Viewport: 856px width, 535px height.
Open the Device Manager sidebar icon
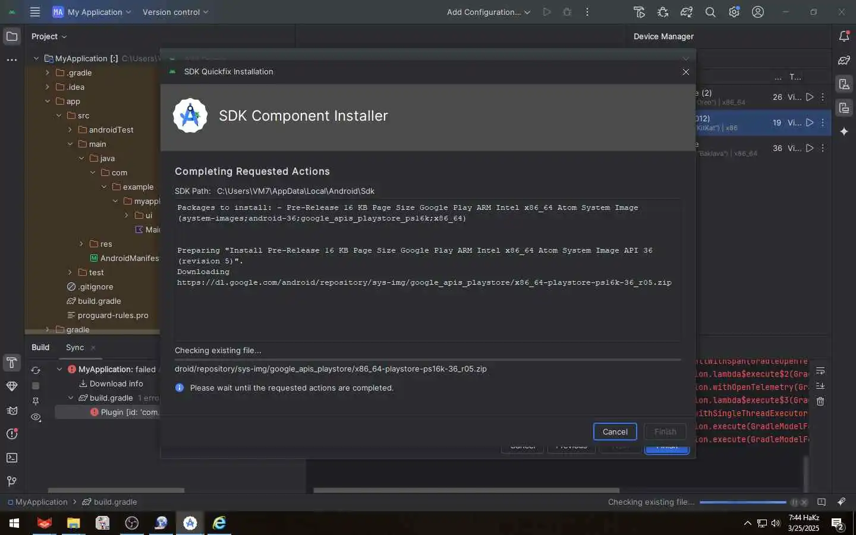tap(844, 84)
